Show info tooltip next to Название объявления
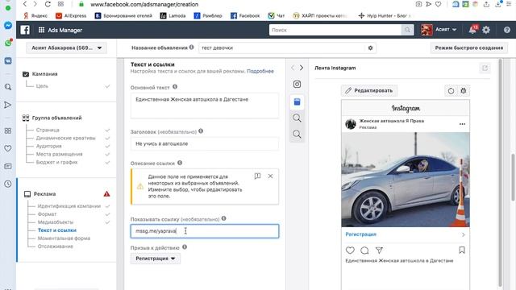Image resolution: width=516 pixels, height=290 pixels. tap(192, 48)
